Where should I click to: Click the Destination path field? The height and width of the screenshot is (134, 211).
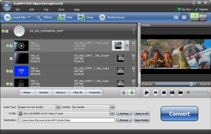(66, 120)
